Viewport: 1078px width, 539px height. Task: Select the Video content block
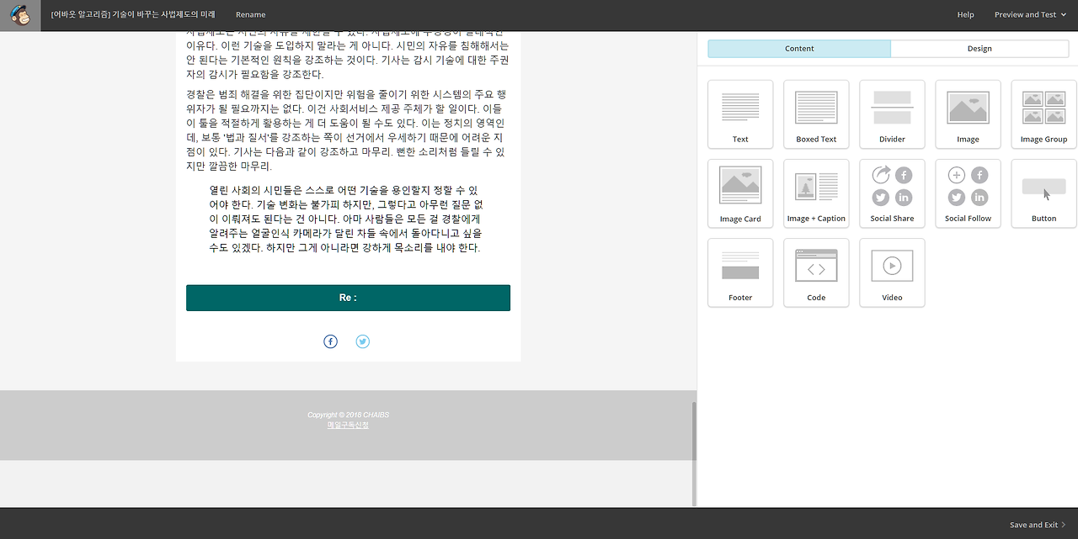[x=892, y=271]
